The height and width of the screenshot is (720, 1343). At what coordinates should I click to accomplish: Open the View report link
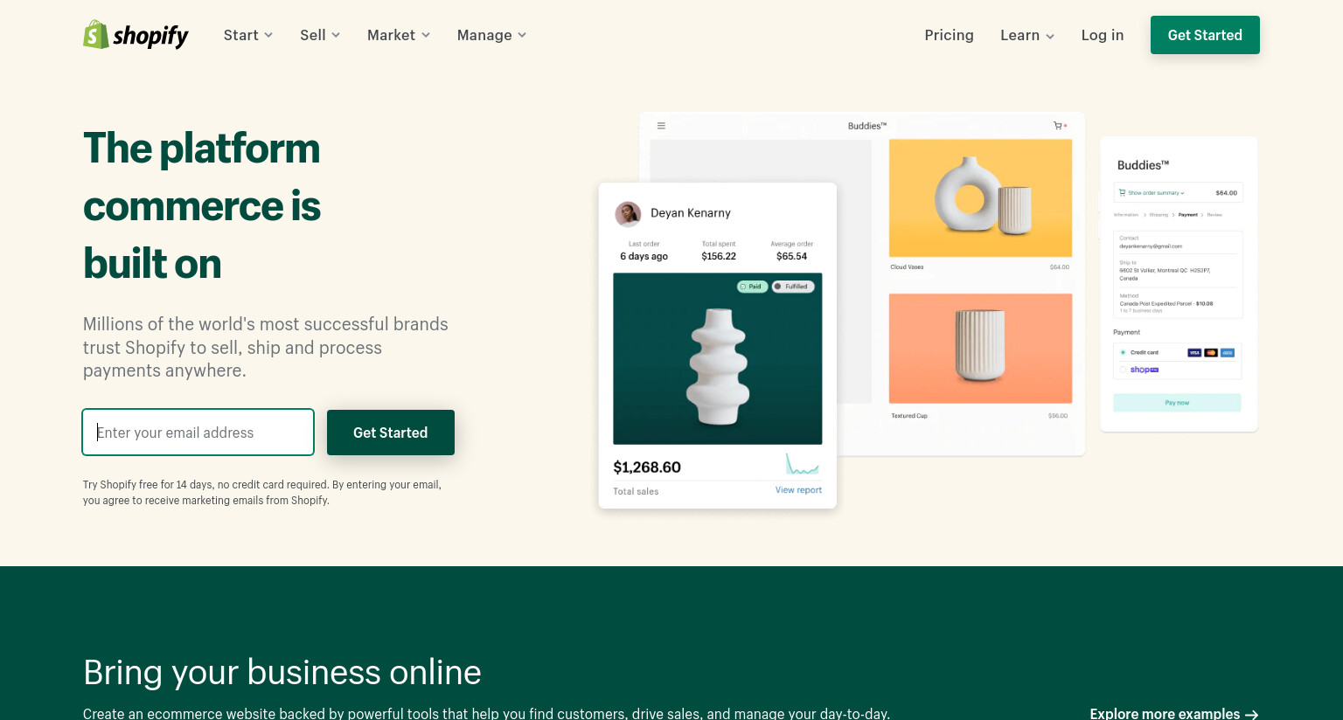[x=798, y=490]
